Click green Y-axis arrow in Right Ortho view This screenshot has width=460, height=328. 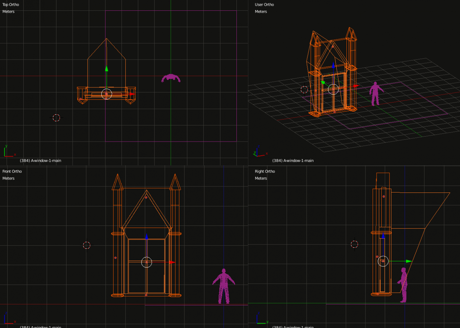409,261
